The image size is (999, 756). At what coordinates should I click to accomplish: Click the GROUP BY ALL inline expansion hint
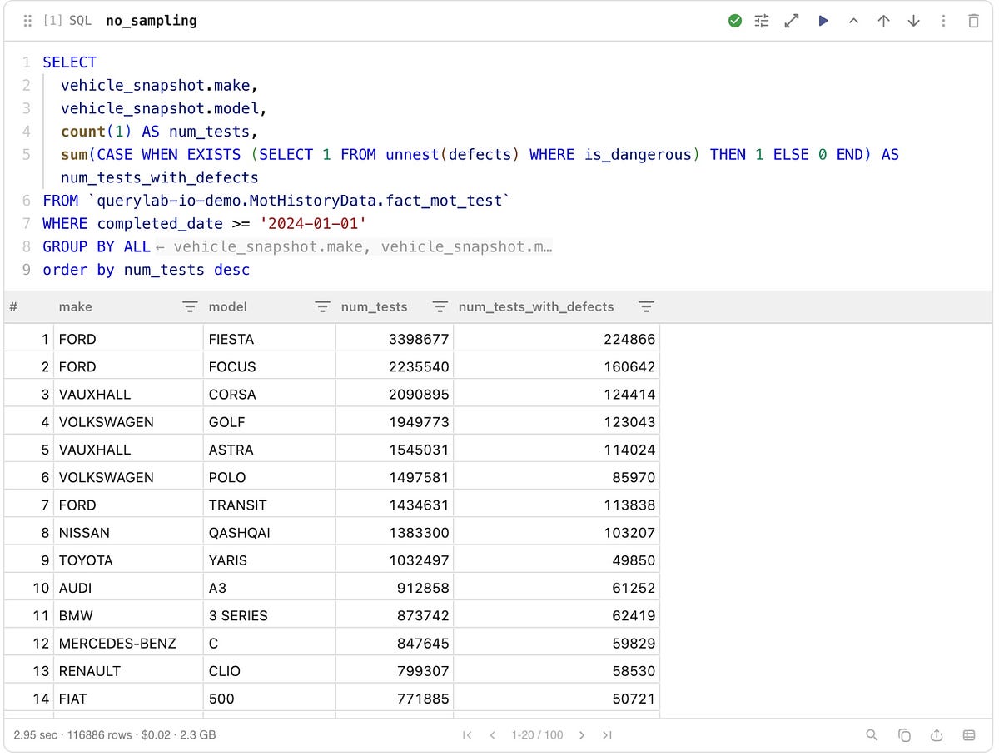[x=354, y=246]
